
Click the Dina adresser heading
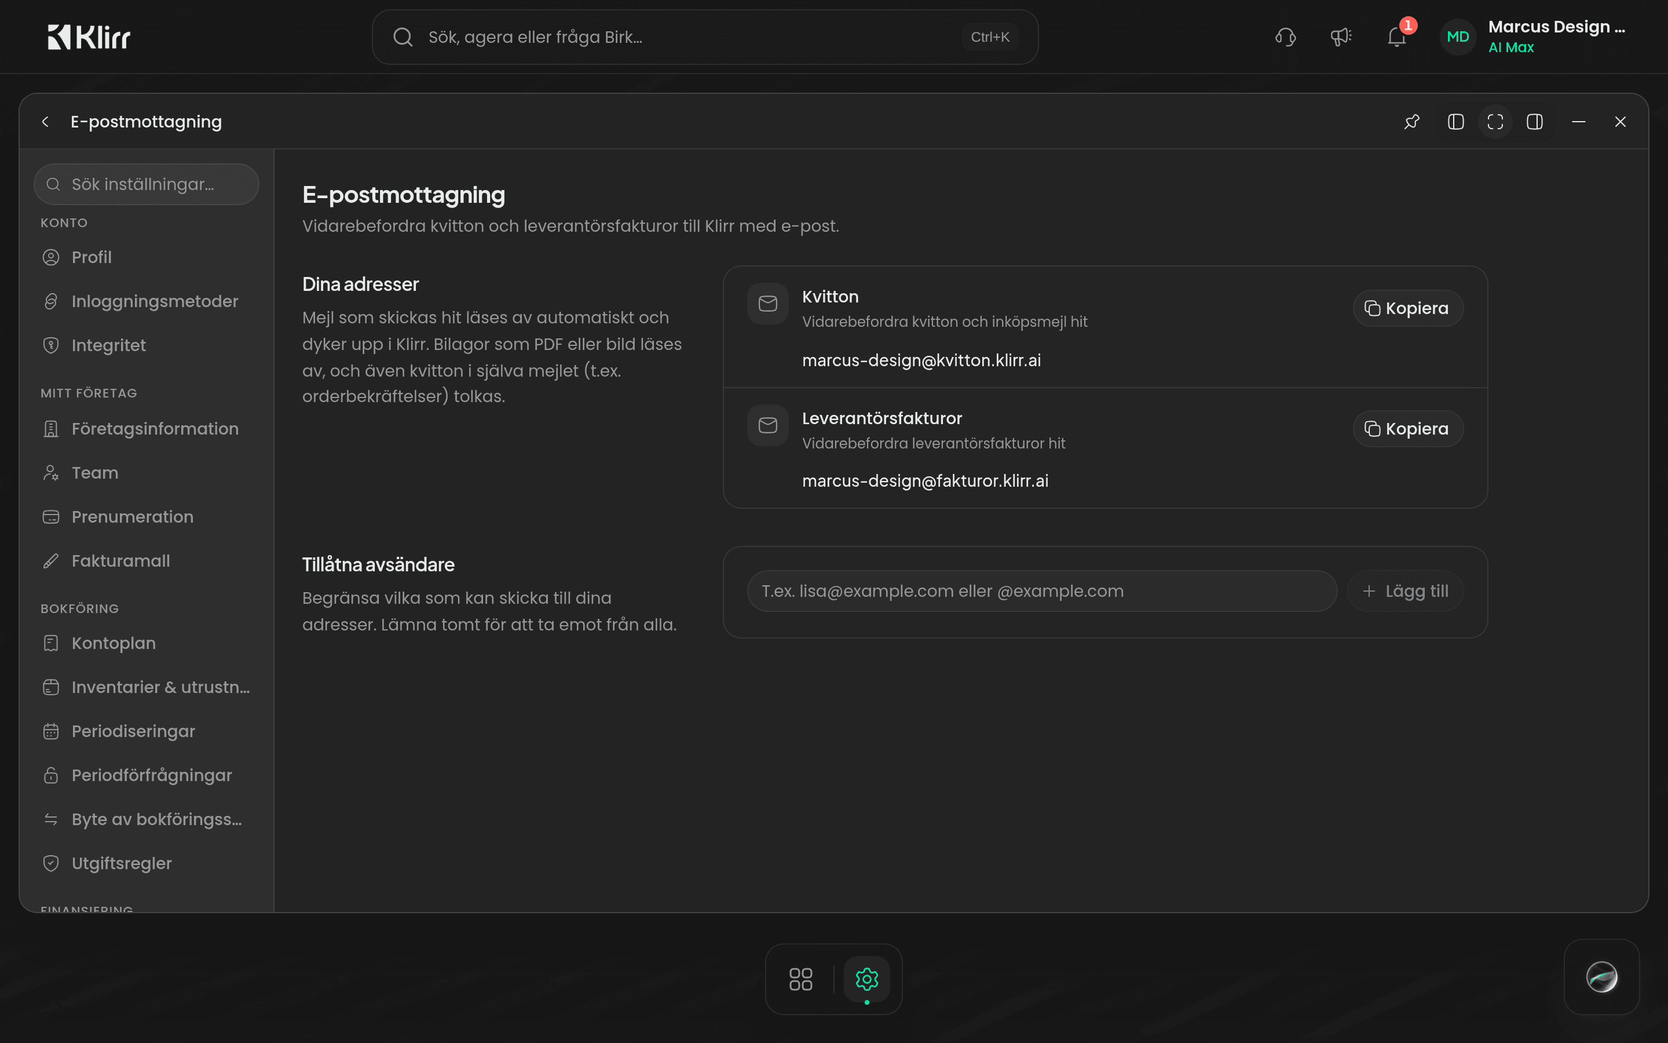[360, 284]
